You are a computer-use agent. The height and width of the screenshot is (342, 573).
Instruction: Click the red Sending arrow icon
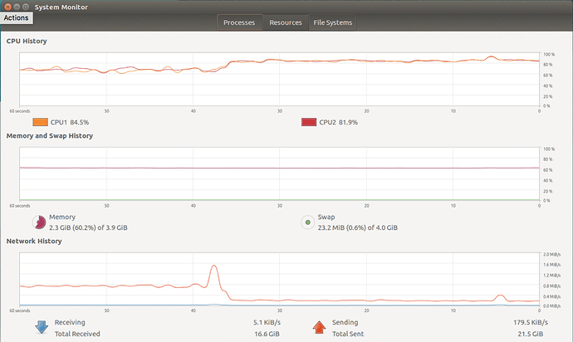point(319,327)
